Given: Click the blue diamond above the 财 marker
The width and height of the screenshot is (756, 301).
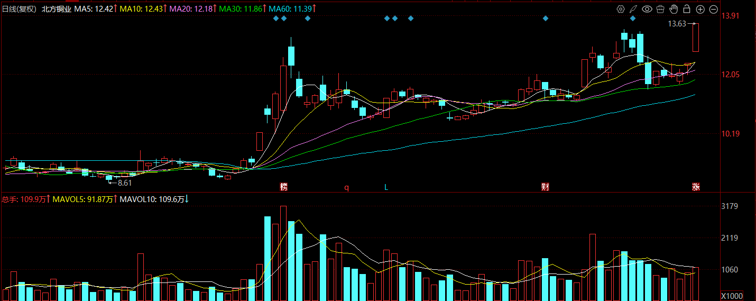Looking at the screenshot, I should [x=545, y=19].
